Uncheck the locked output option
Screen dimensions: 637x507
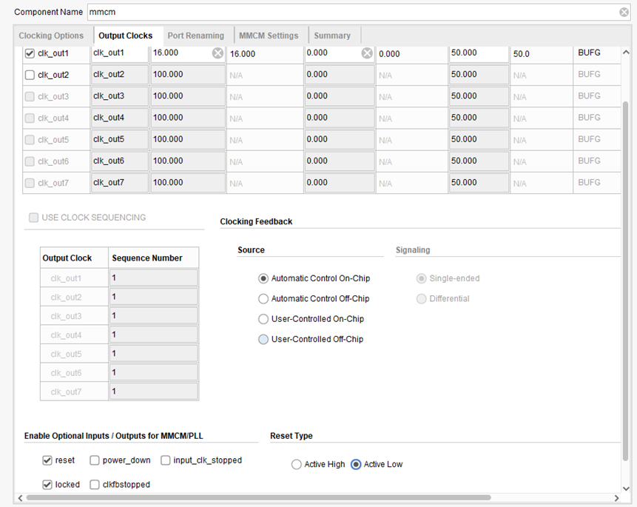click(x=47, y=485)
